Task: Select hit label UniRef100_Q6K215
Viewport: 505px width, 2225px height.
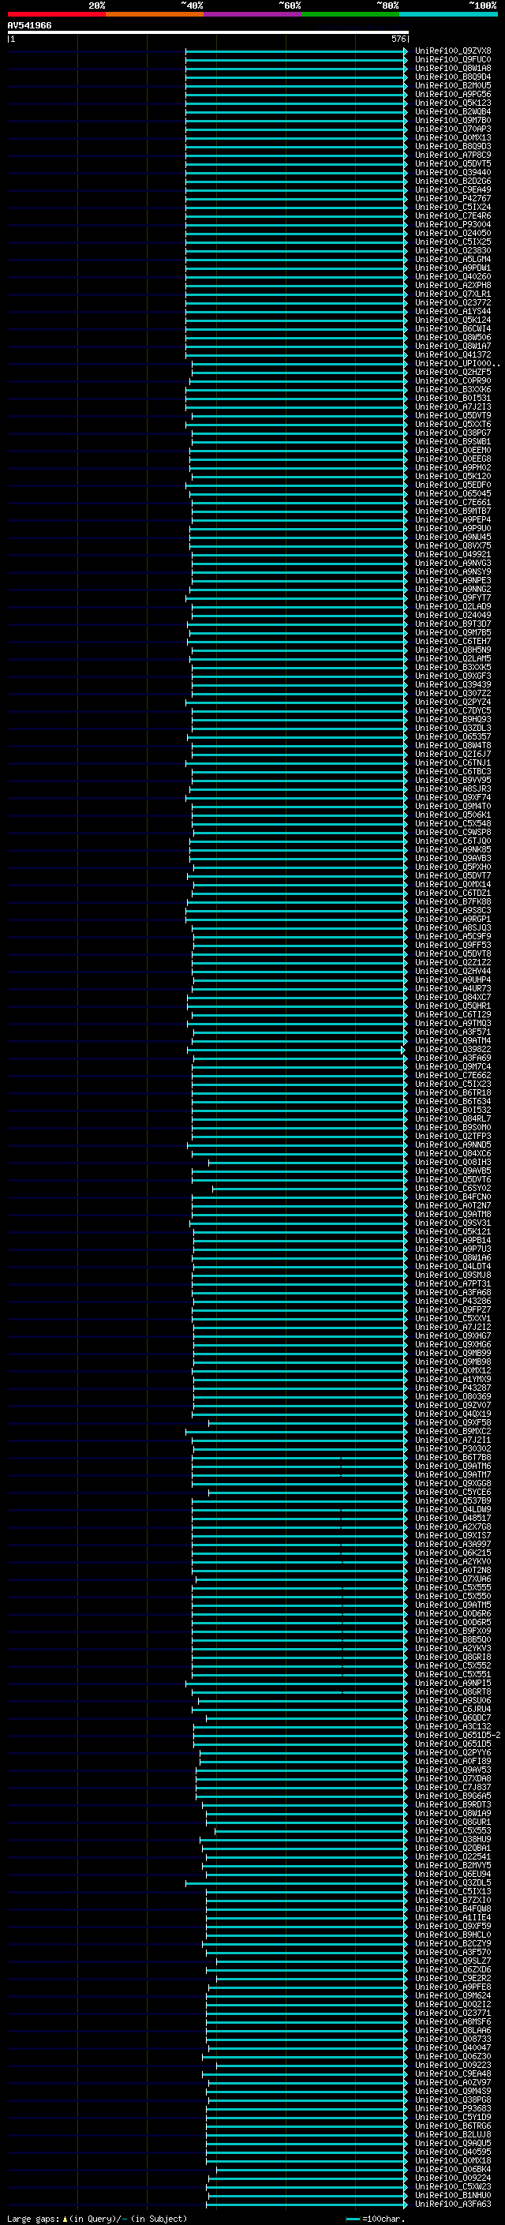Action: tap(453, 1553)
